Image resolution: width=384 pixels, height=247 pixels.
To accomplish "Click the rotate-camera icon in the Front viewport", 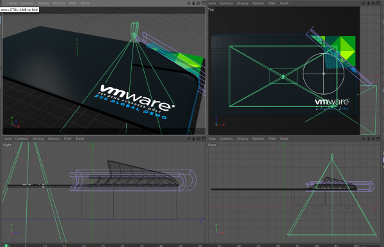I will (373, 139).
